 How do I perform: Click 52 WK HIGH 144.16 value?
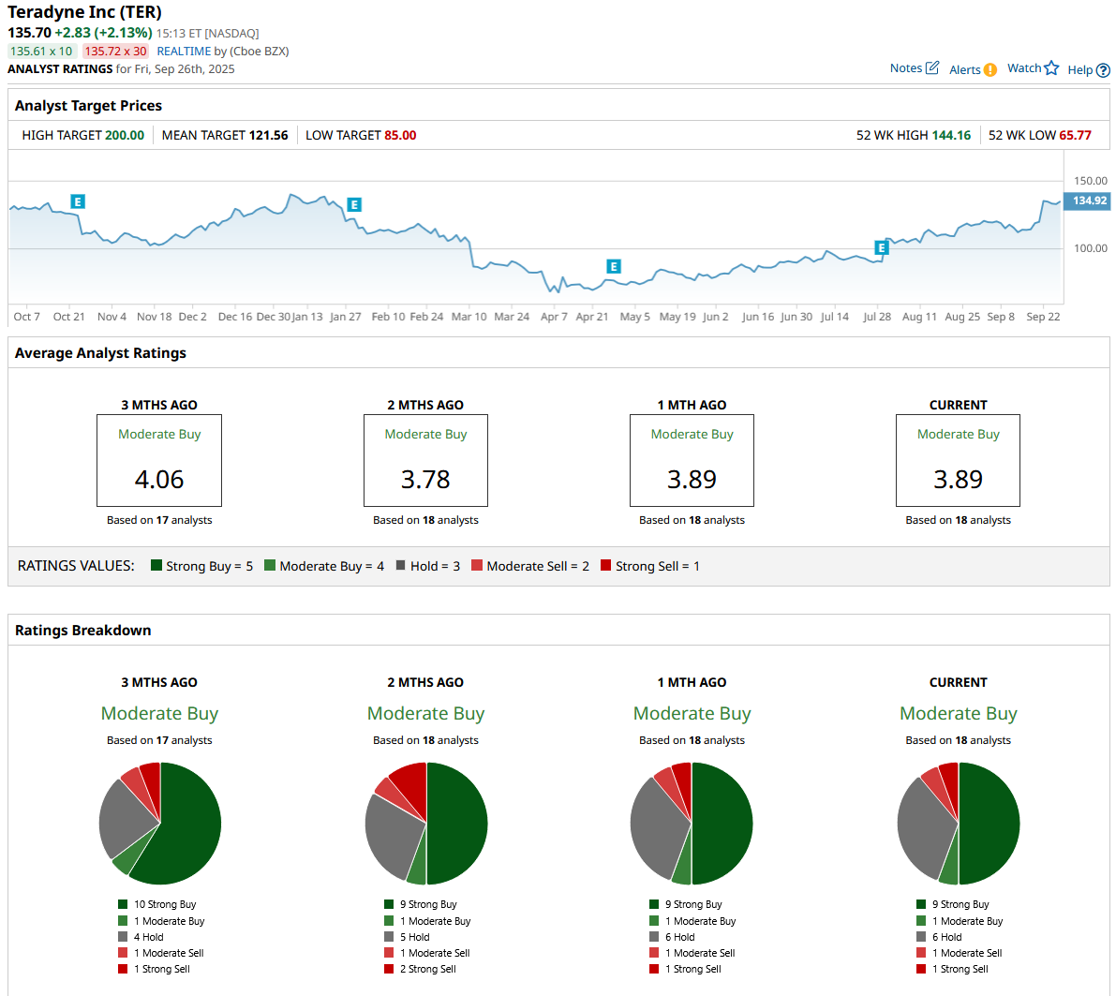(x=951, y=135)
